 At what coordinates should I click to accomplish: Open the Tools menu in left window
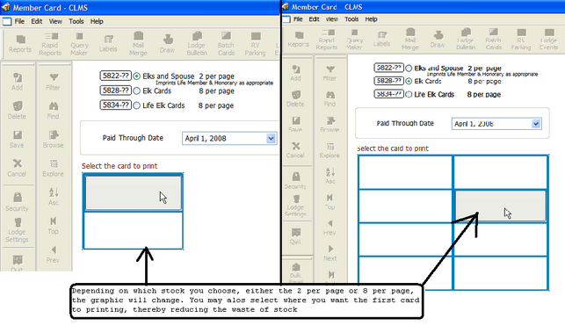click(x=76, y=21)
